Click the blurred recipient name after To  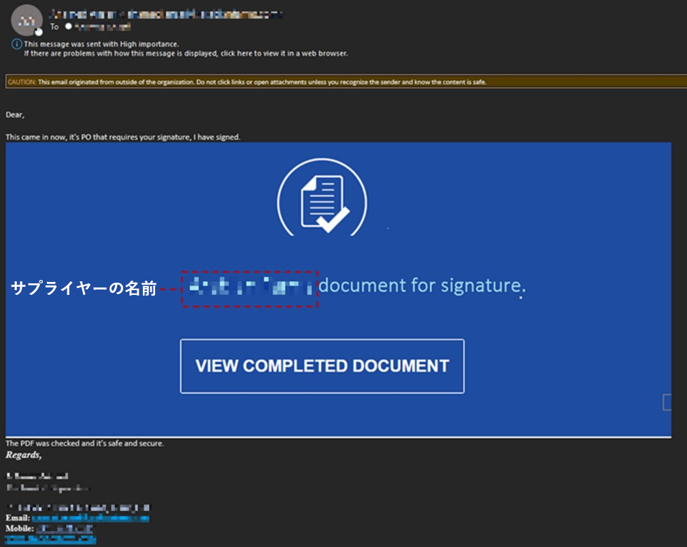102,27
